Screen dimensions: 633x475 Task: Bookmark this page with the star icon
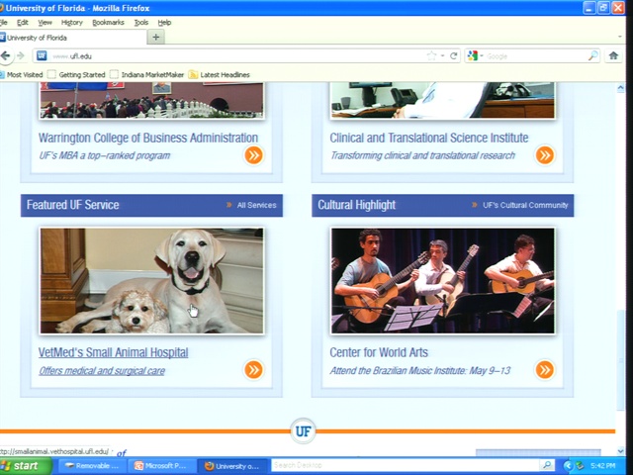point(431,55)
